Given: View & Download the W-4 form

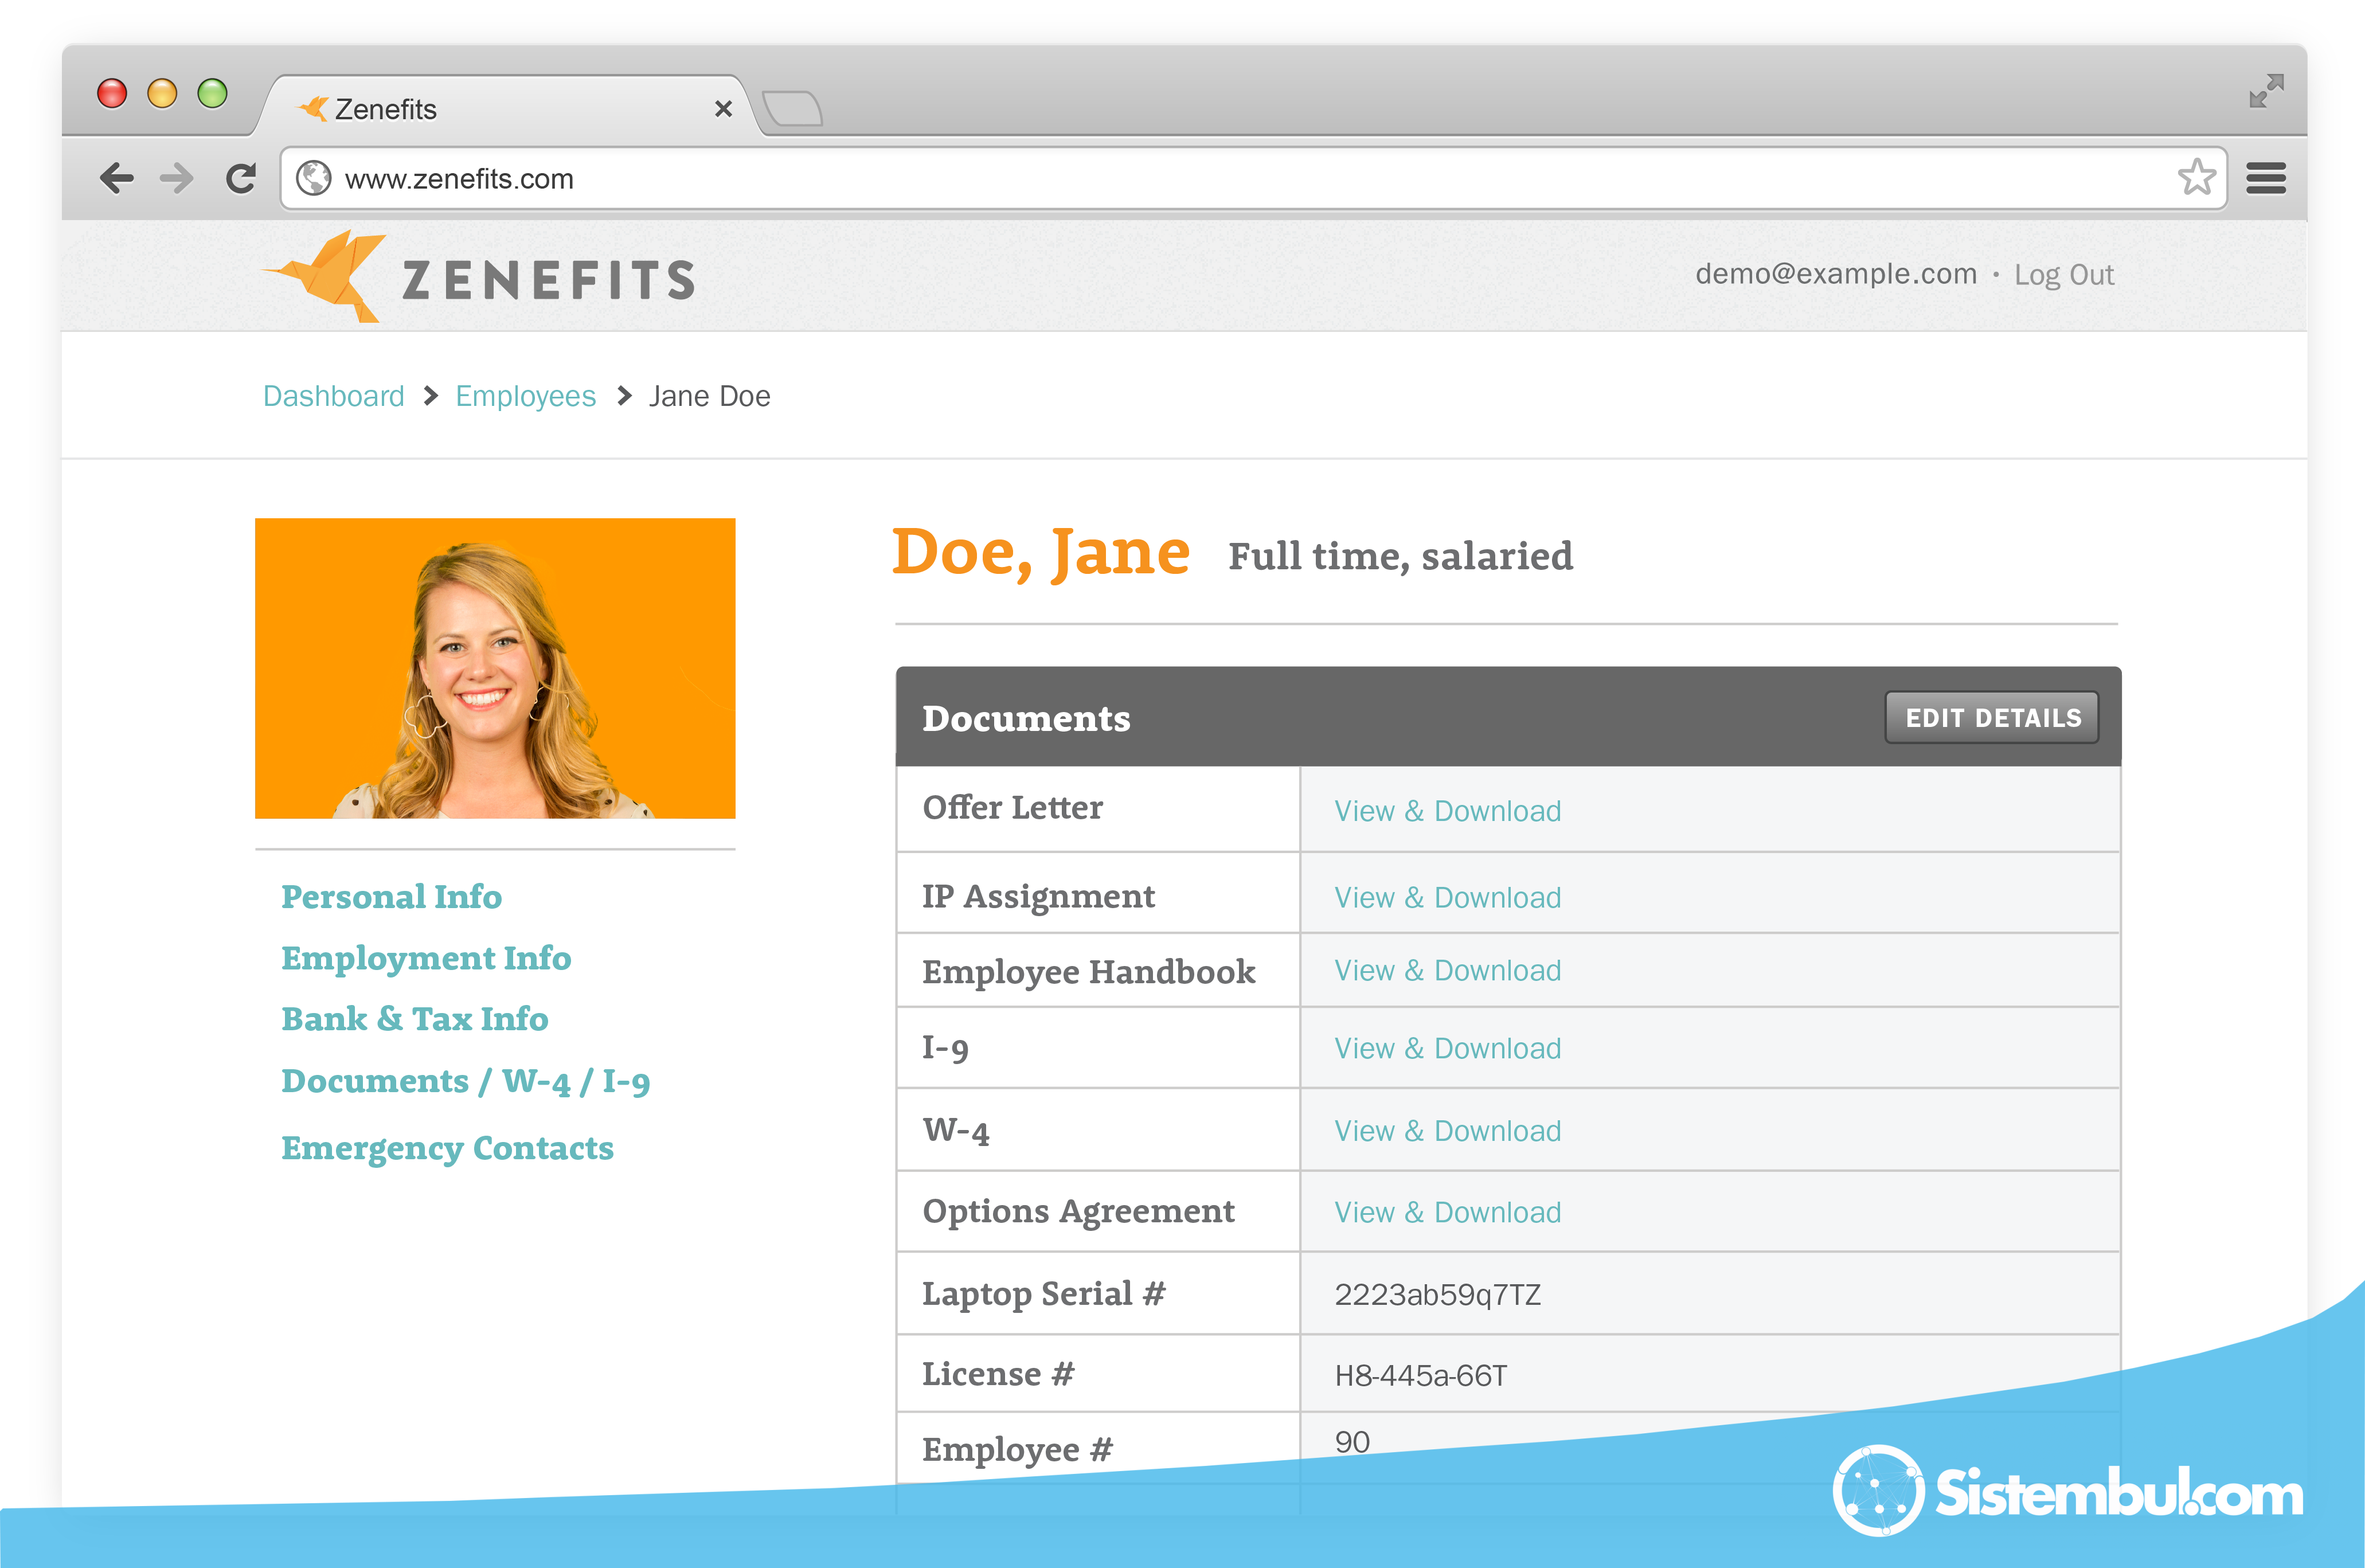Looking at the screenshot, I should [x=1447, y=1131].
